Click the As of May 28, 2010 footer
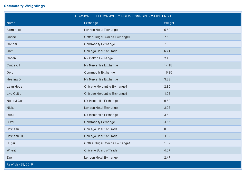The image size is (246, 177). (20, 164)
